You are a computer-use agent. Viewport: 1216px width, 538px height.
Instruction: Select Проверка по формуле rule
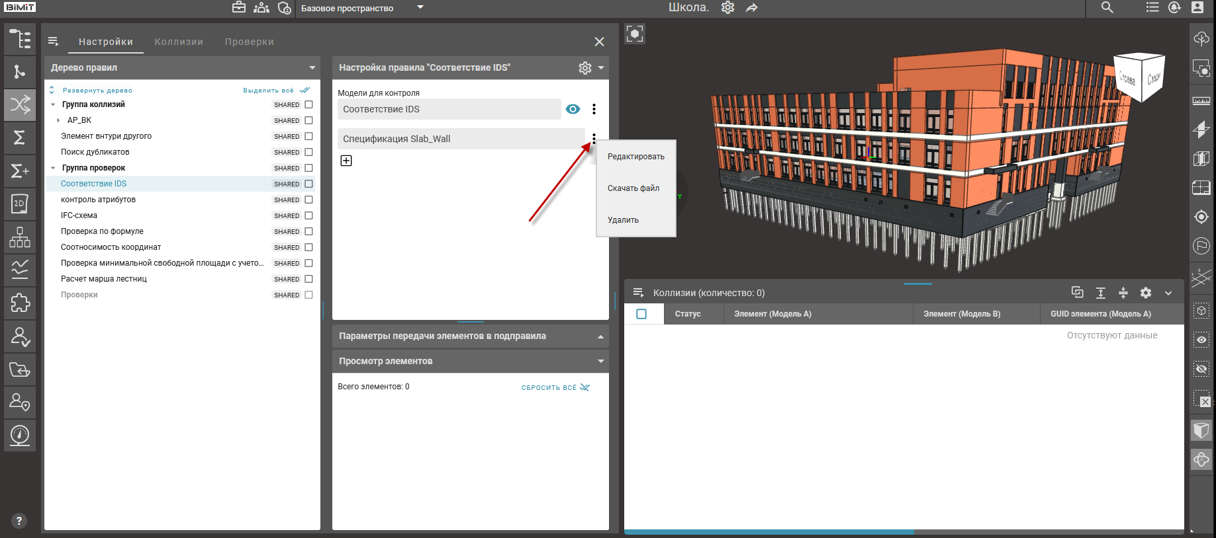coord(102,231)
